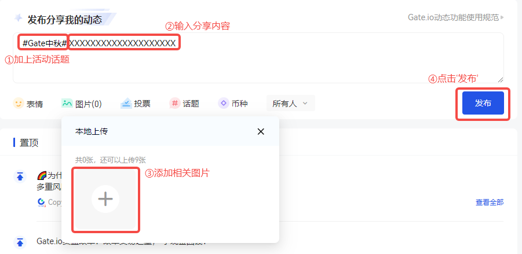
Task: Click the text area resize handle corner
Action: point(501,80)
